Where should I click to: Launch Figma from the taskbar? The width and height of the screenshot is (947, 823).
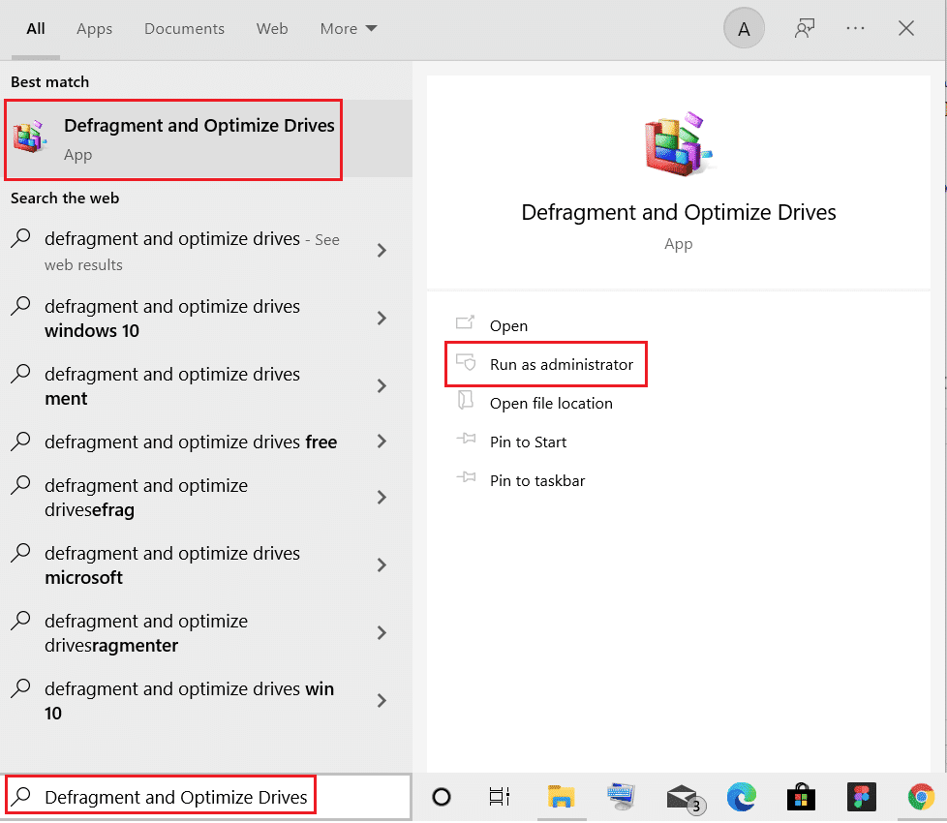click(x=860, y=797)
